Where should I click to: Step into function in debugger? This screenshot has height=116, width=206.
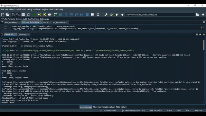71,15
